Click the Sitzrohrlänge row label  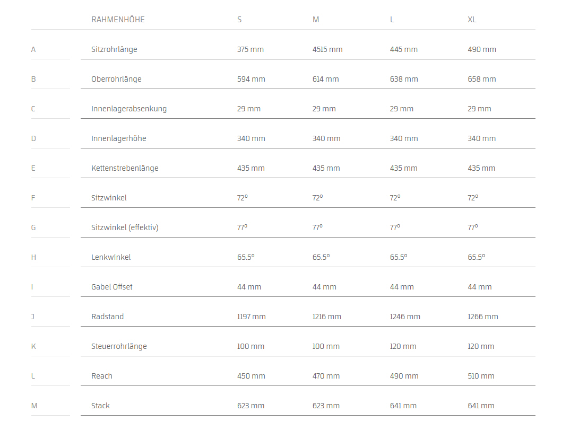point(114,49)
